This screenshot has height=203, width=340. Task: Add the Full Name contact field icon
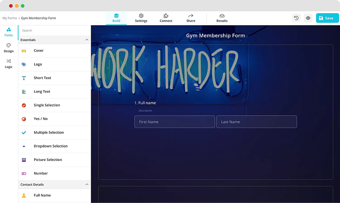pyautogui.click(x=24, y=196)
